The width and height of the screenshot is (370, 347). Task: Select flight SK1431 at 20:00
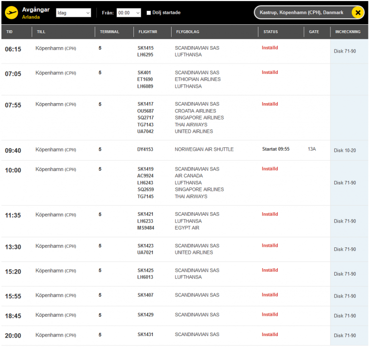click(x=145, y=335)
